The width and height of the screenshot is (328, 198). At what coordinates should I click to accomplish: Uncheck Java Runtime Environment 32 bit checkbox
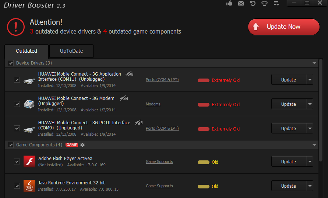[17, 186]
